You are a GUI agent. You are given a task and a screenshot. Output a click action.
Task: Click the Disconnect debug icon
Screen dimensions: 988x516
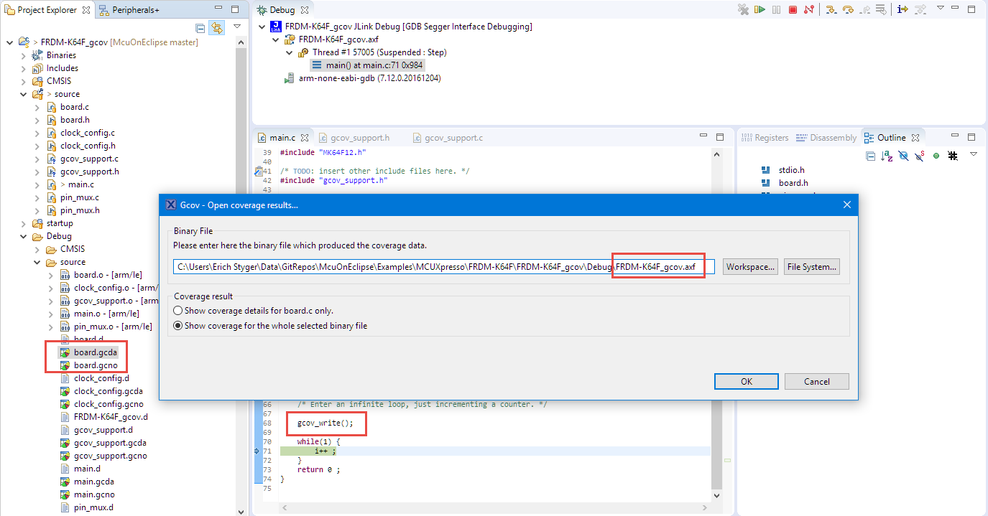tap(810, 10)
